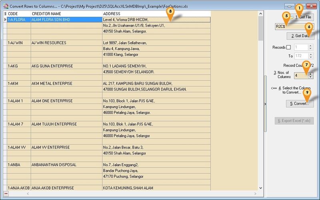
Task: Click the 5. Convert... button
Action: 300,103
